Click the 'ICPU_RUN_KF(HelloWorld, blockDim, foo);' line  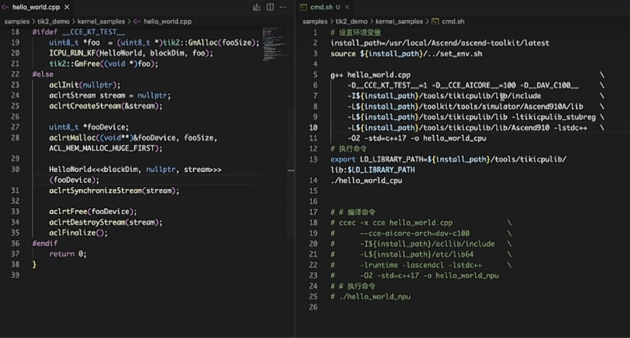point(131,53)
